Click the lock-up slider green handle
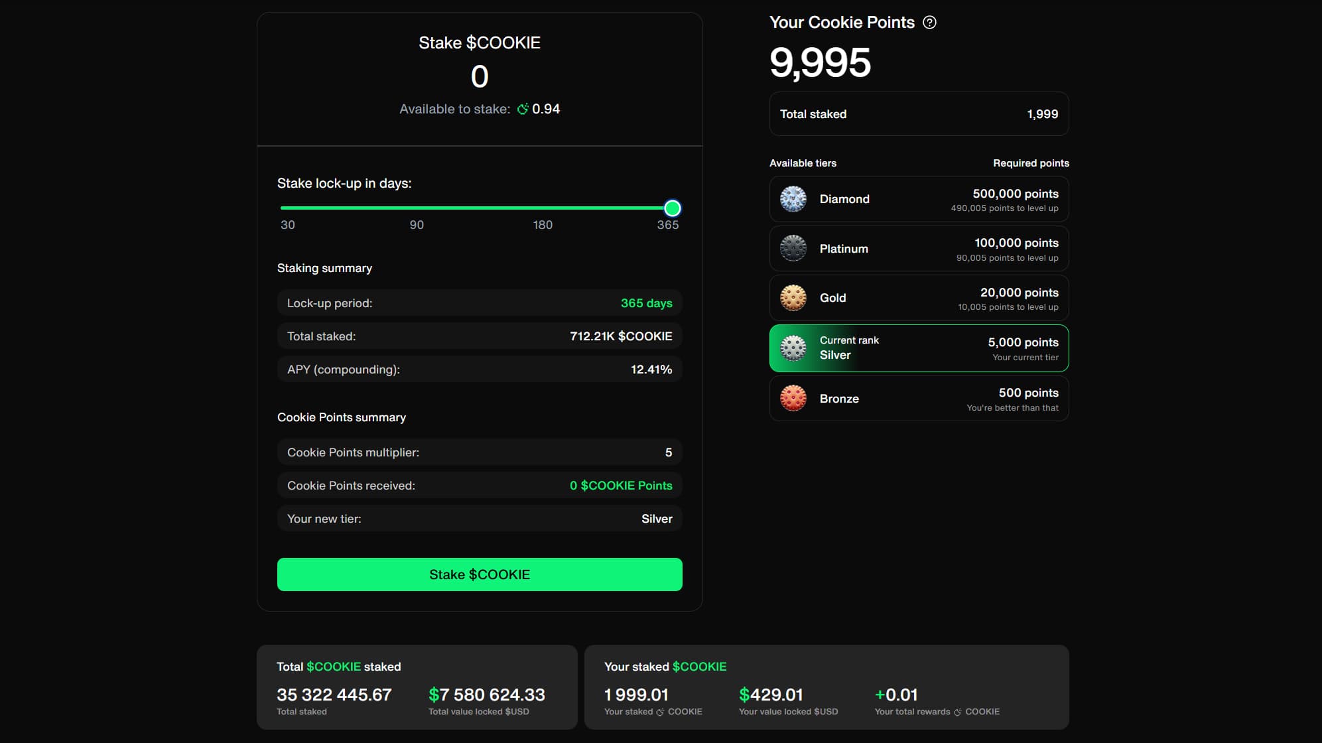 pyautogui.click(x=672, y=208)
